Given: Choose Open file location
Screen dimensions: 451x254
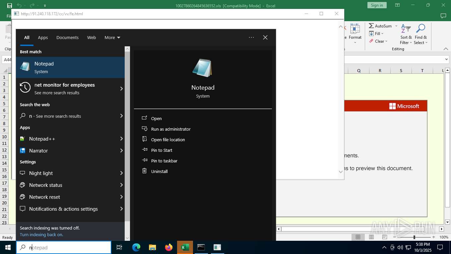Looking at the screenshot, I should pyautogui.click(x=168, y=140).
